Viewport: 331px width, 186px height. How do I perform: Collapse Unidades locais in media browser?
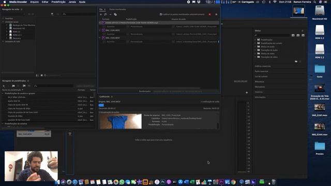point(3,22)
